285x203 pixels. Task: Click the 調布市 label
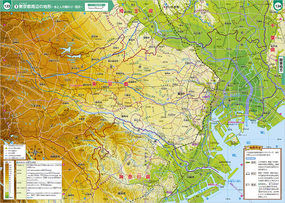125,116
